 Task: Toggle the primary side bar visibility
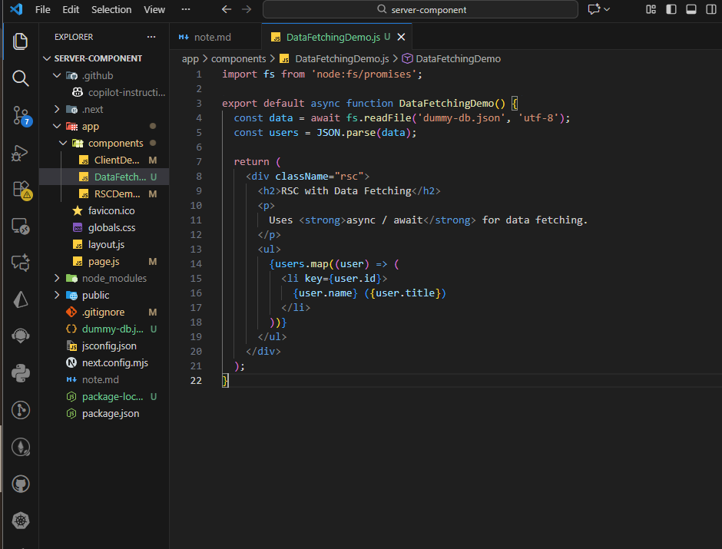[x=671, y=9]
